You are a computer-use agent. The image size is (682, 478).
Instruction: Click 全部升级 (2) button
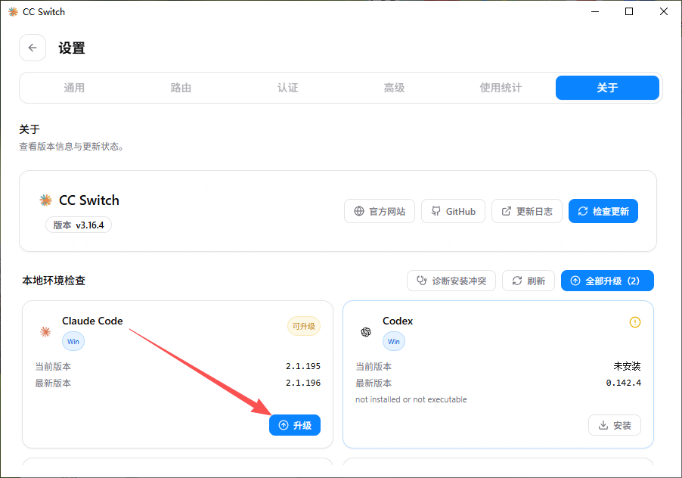(x=607, y=281)
